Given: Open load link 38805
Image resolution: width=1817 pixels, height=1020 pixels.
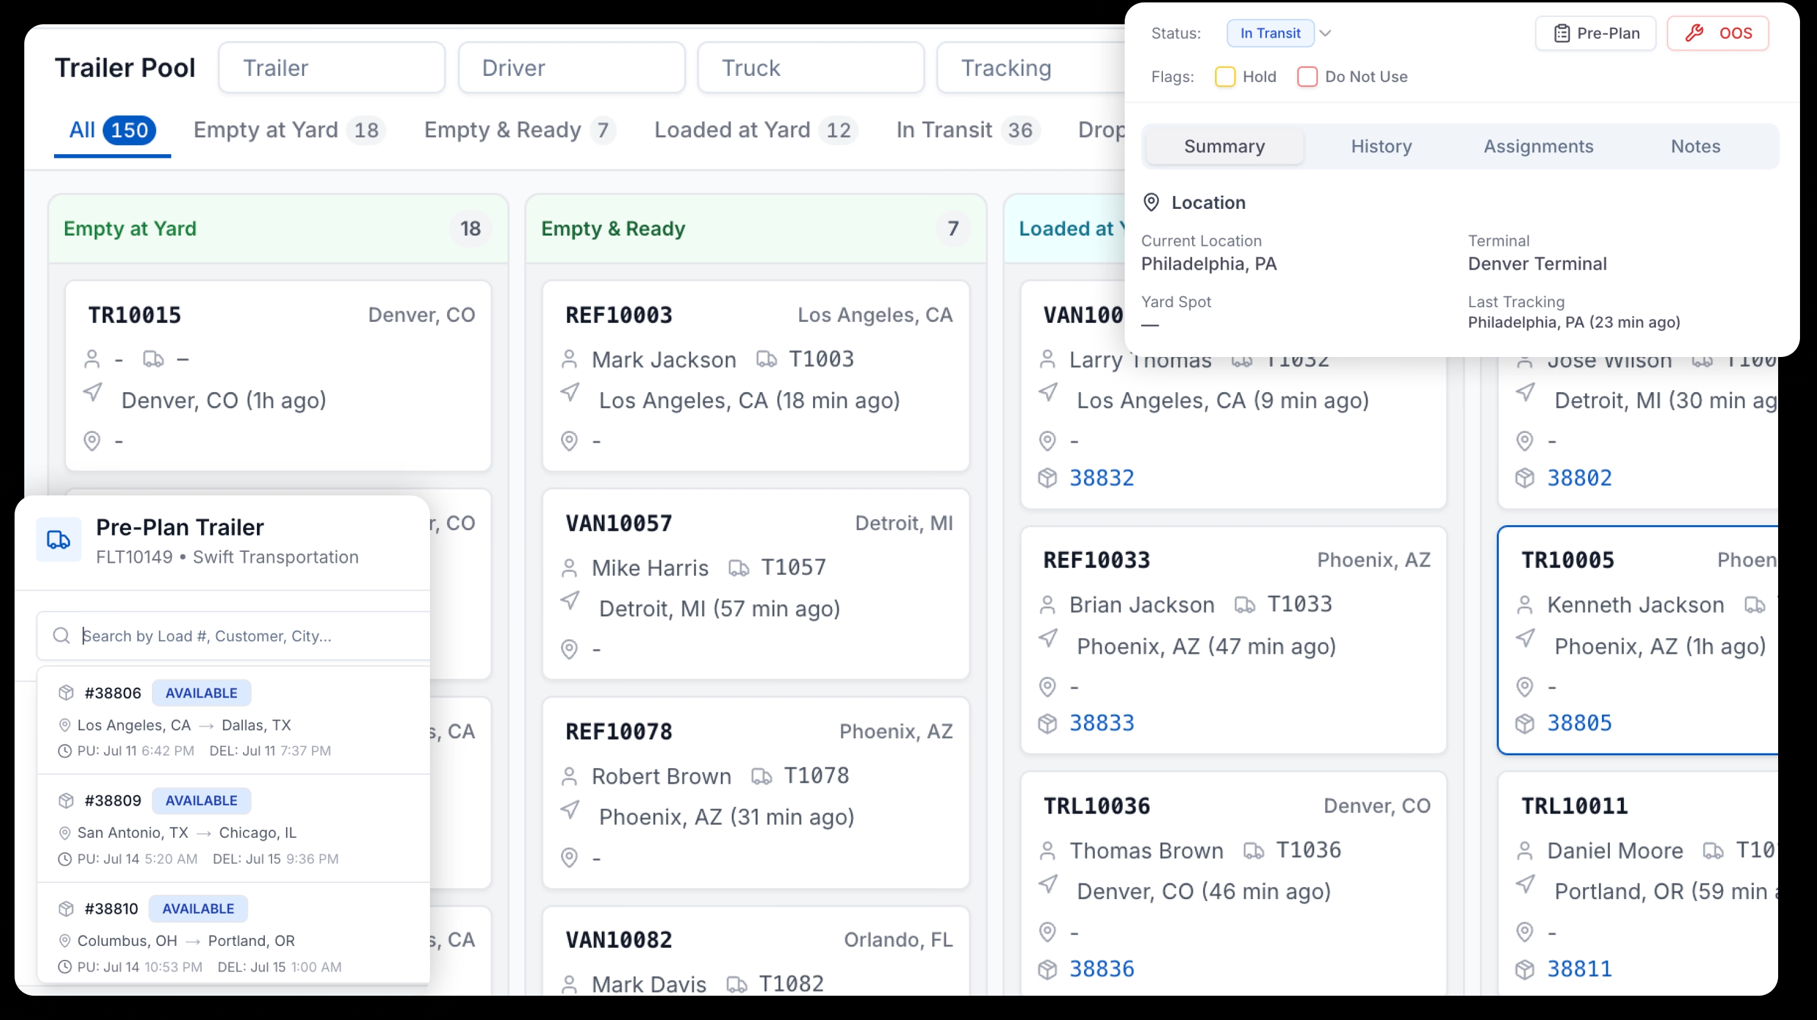Looking at the screenshot, I should coord(1580,723).
